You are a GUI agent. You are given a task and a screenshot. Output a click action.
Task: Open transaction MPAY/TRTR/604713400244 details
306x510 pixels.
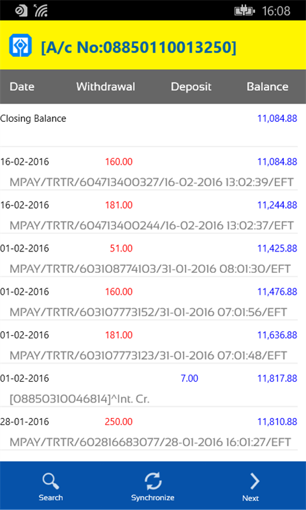pos(152,225)
